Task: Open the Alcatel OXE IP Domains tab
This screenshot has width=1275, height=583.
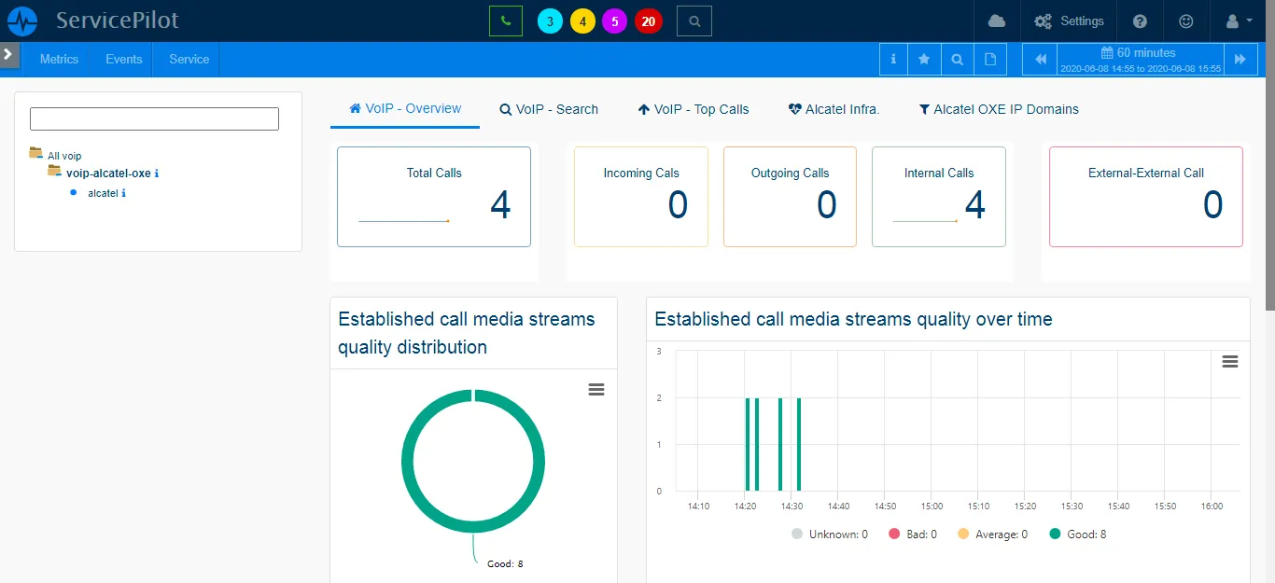Action: [x=999, y=109]
